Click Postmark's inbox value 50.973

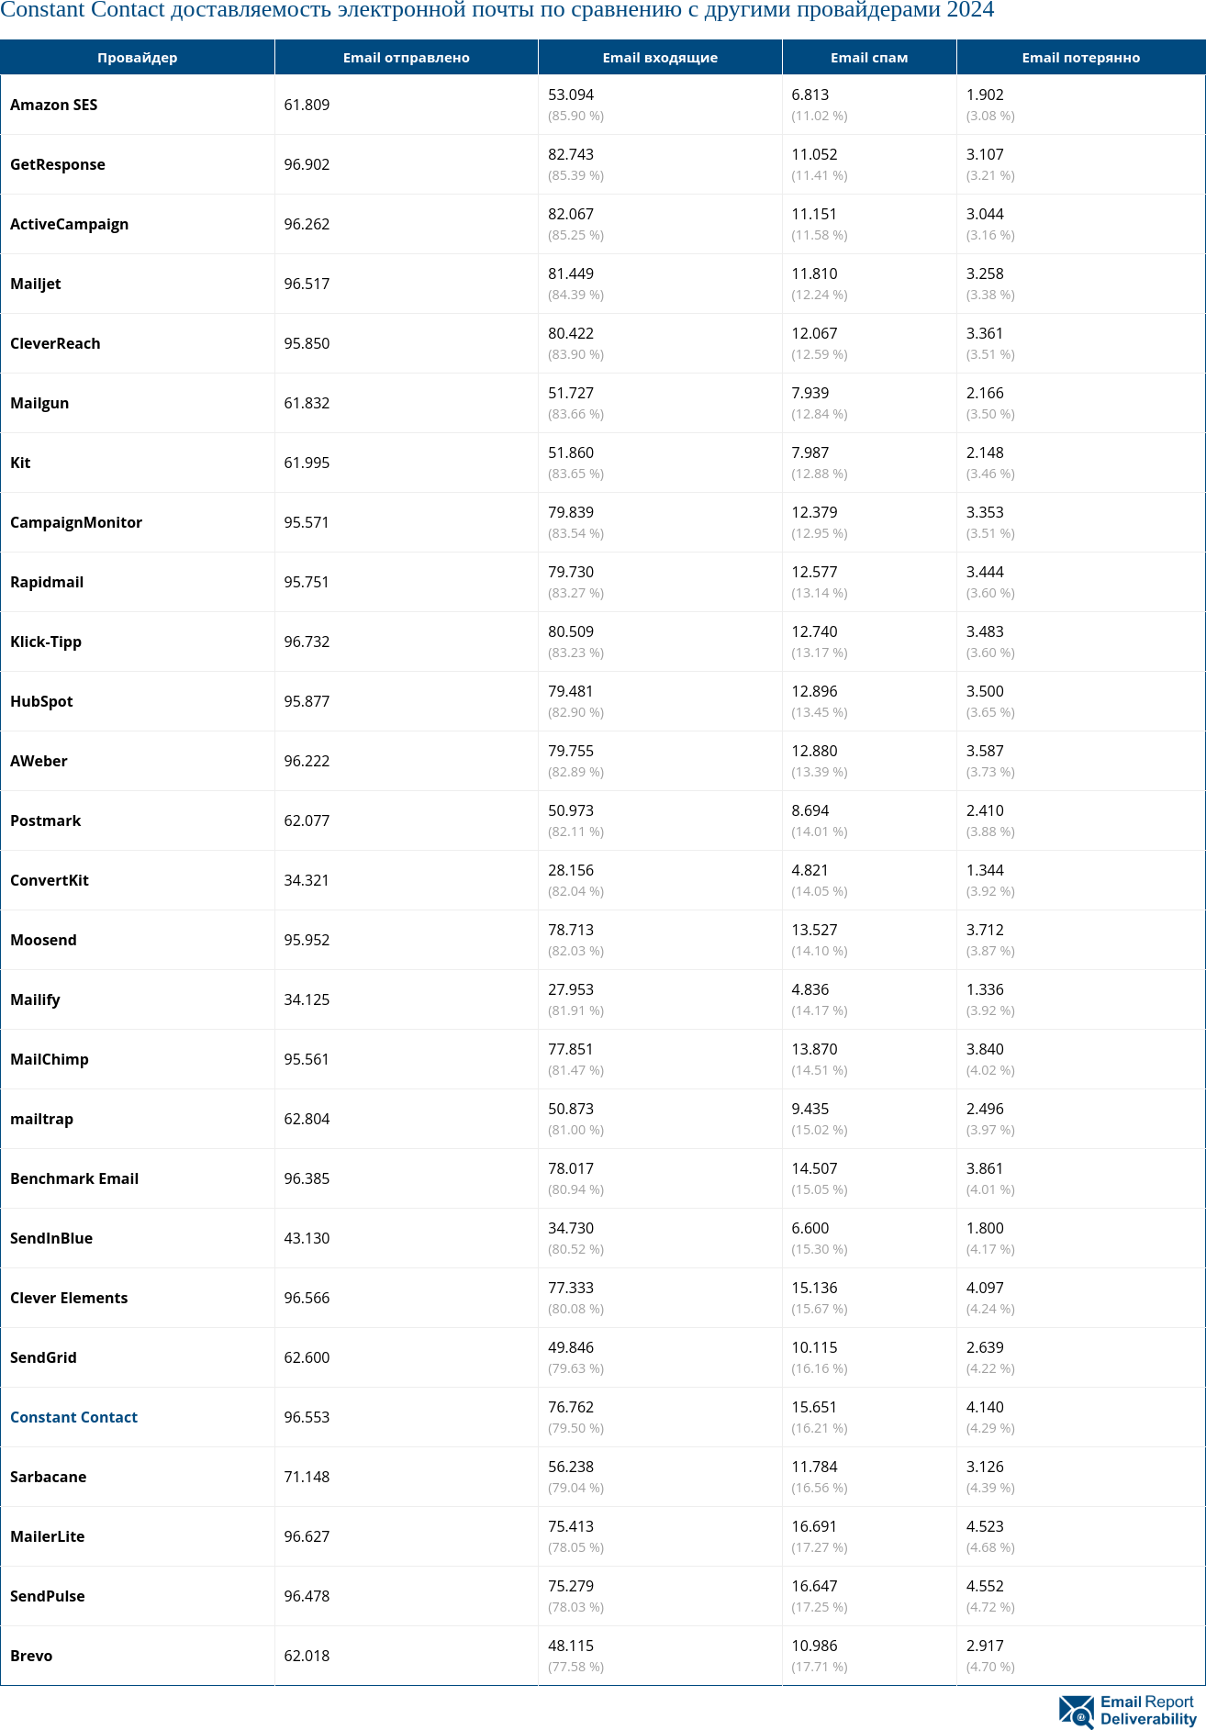click(571, 810)
